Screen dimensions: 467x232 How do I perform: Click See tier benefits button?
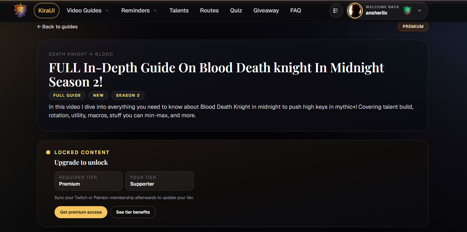point(133,212)
